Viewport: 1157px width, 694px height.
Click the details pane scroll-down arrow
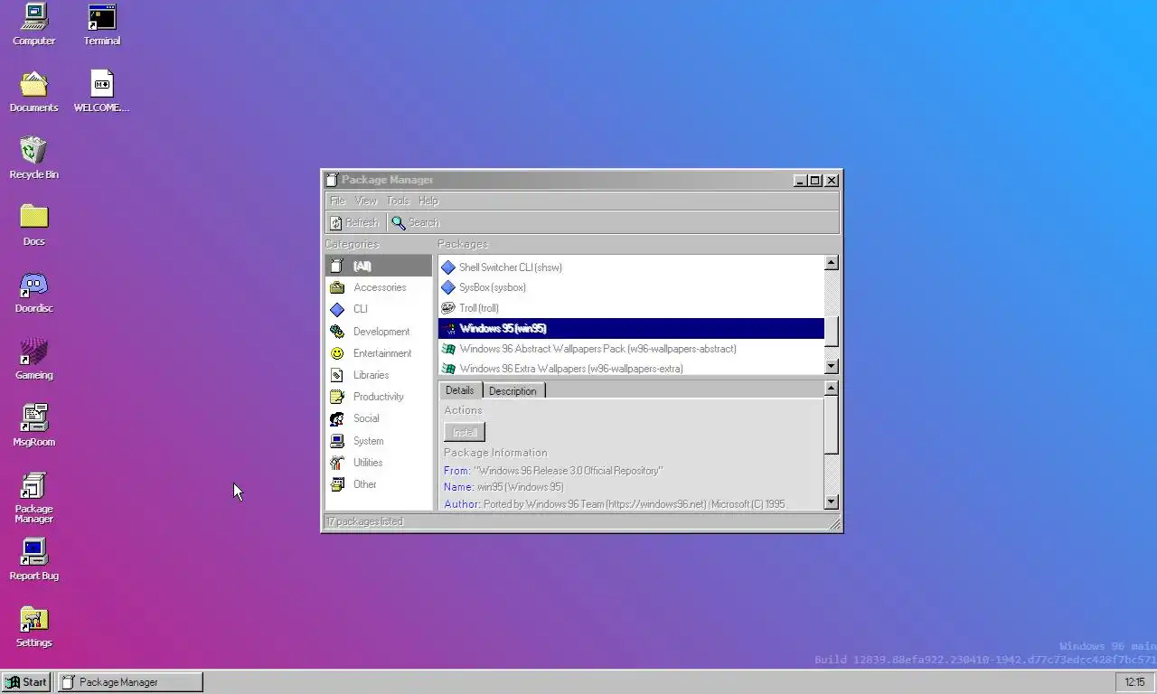[x=832, y=502]
